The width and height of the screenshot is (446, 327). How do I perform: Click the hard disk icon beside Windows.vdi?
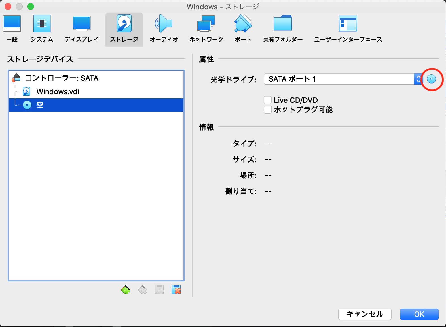click(x=27, y=91)
